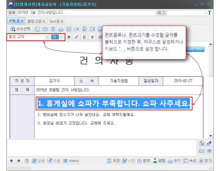Click the 저장 save button

[x=113, y=161]
